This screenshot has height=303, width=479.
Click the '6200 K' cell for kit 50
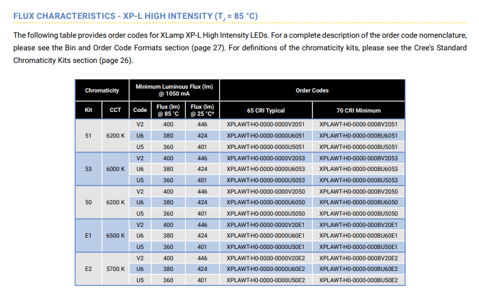(115, 202)
